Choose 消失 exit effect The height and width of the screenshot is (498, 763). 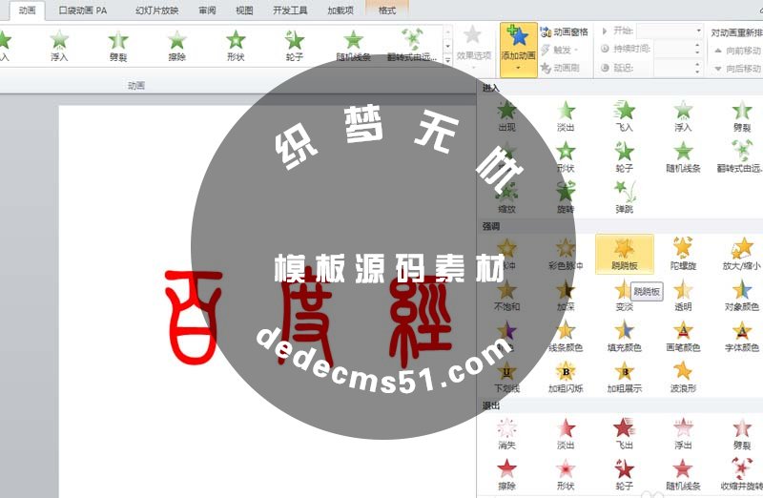[506, 433]
